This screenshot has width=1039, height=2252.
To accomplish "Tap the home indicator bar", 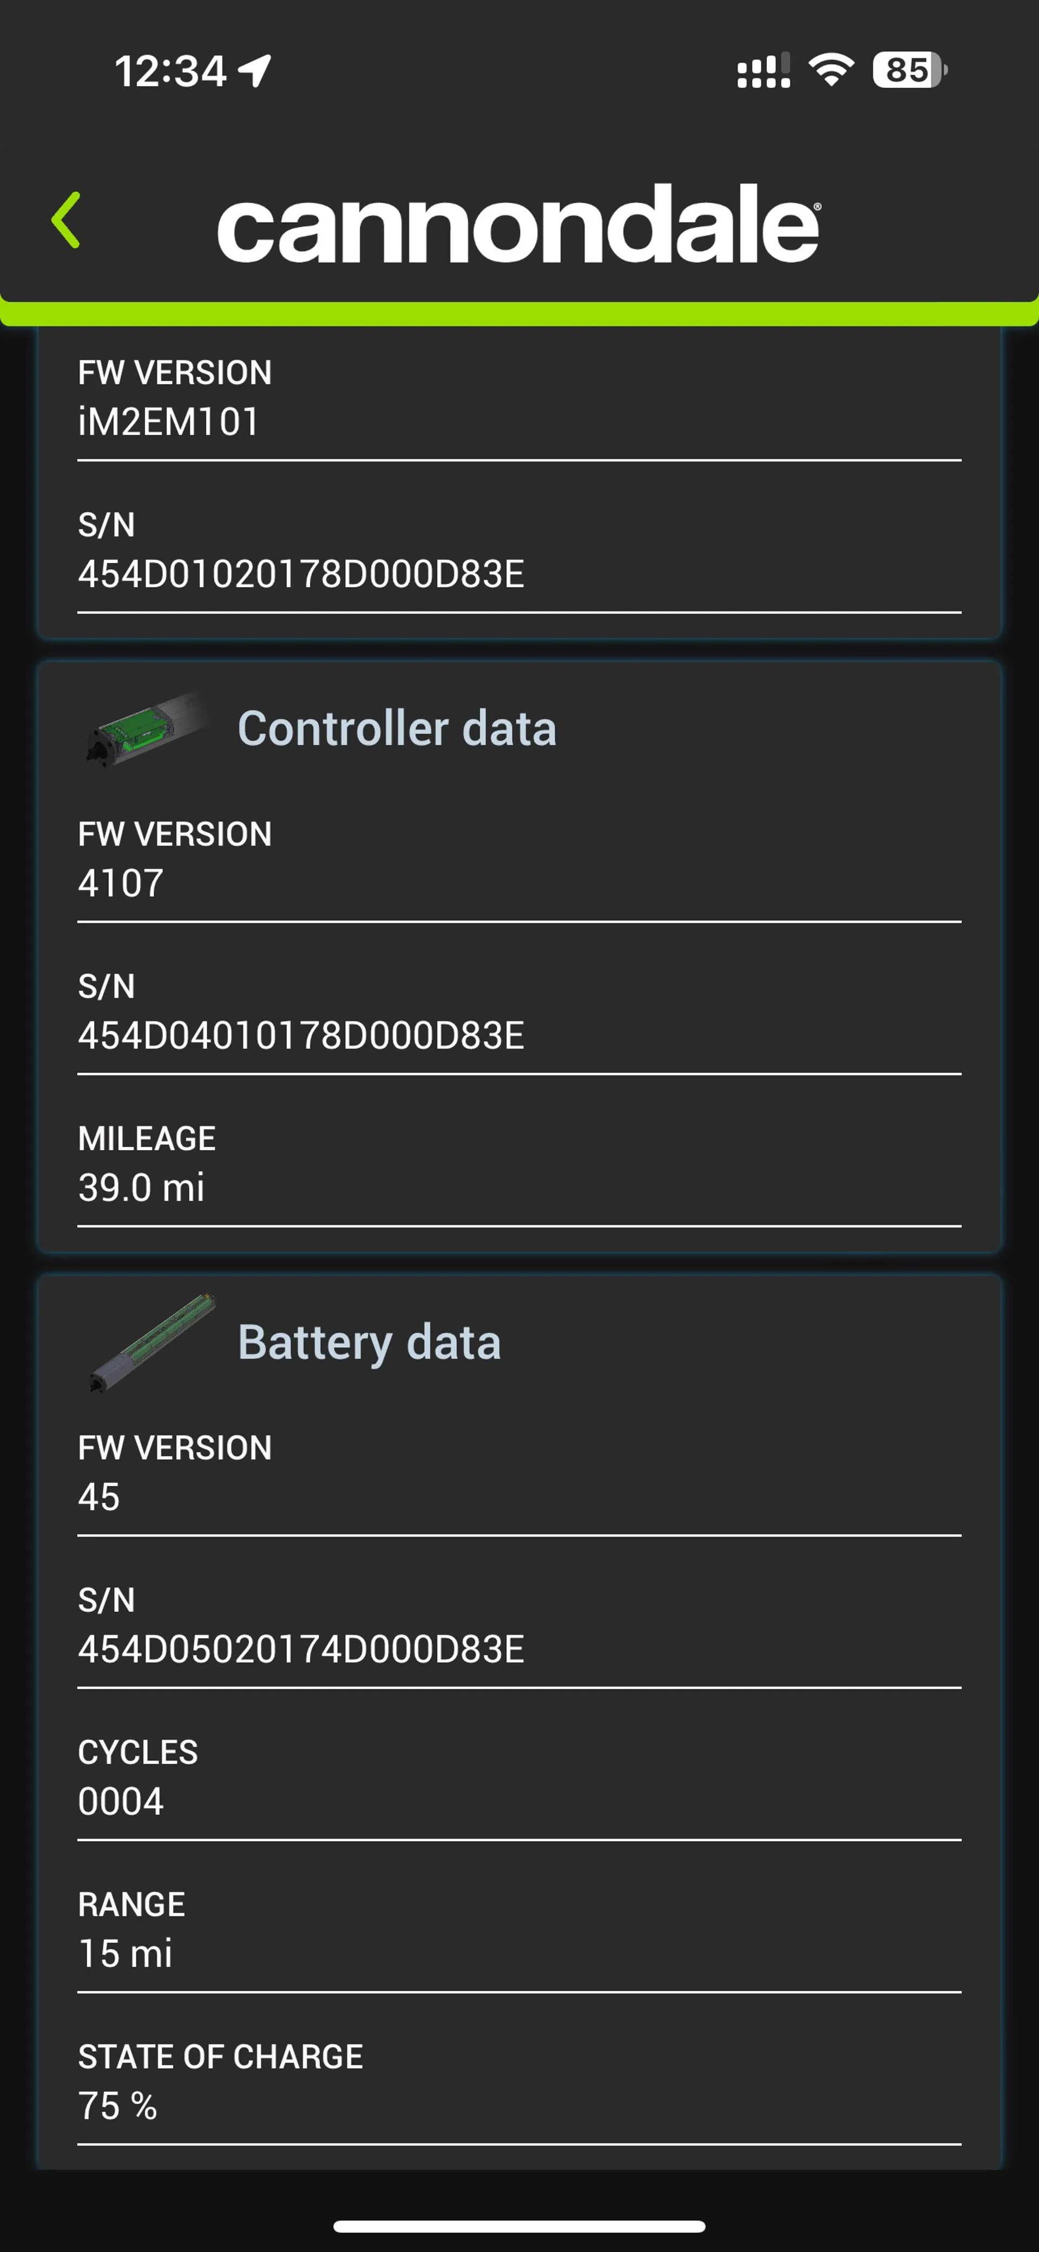I will pos(519,2226).
